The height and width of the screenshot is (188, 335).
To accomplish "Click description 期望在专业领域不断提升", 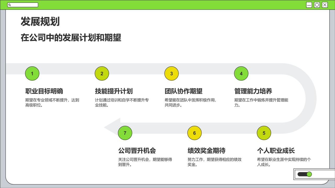I will [x=52, y=103].
